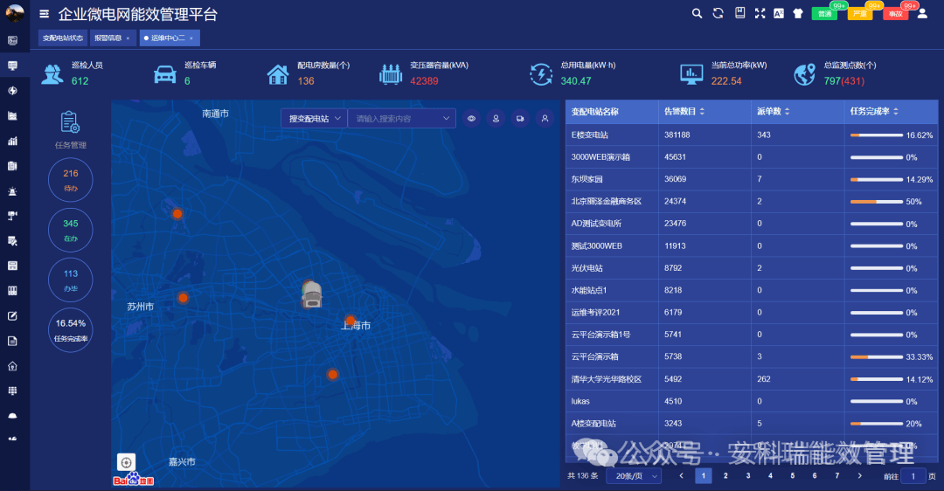Open the edit pencil square sidebar icon

[12, 316]
